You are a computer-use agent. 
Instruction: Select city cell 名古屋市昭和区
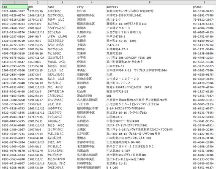(91, 100)
